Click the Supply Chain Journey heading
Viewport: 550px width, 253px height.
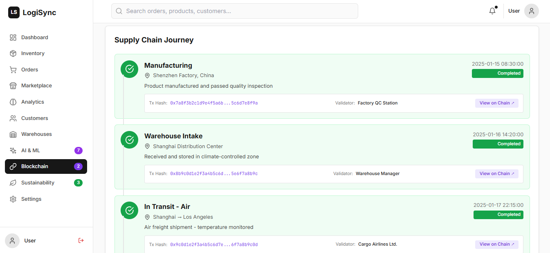coord(154,40)
